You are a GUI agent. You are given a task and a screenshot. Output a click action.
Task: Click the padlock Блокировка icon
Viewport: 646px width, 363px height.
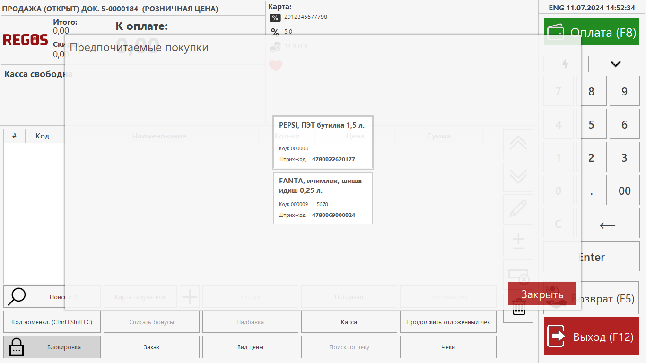pyautogui.click(x=17, y=347)
